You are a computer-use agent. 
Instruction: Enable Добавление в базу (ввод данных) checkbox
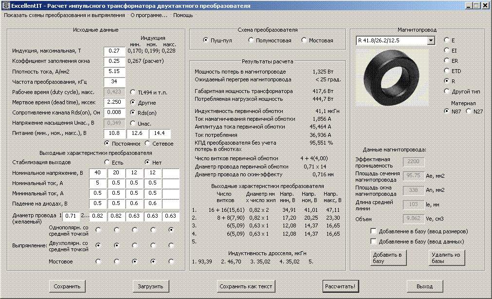374,242
